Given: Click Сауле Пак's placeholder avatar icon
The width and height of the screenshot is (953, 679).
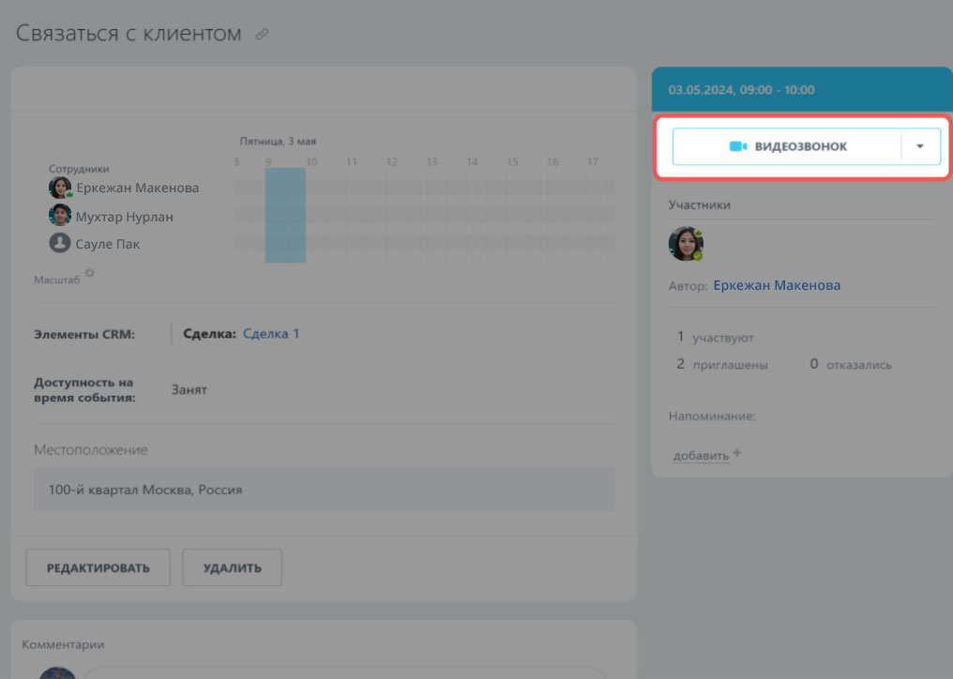Looking at the screenshot, I should pos(60,244).
